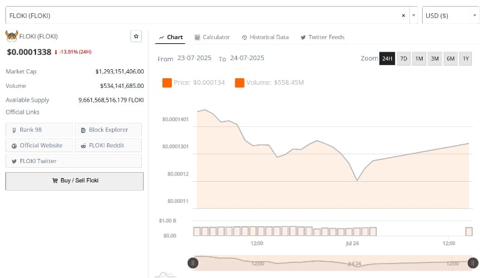
Task: Select the 3M zoom range
Action: click(435, 58)
